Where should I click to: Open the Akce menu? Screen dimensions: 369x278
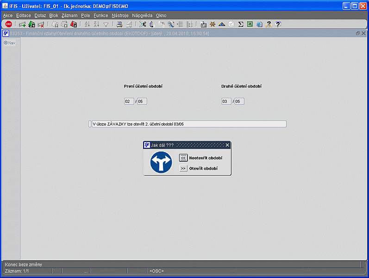tap(8, 16)
